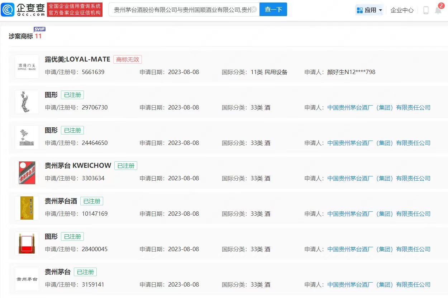This screenshot has height=298, width=448.
Task: Select registration number 28400045
Action: (x=95, y=249)
